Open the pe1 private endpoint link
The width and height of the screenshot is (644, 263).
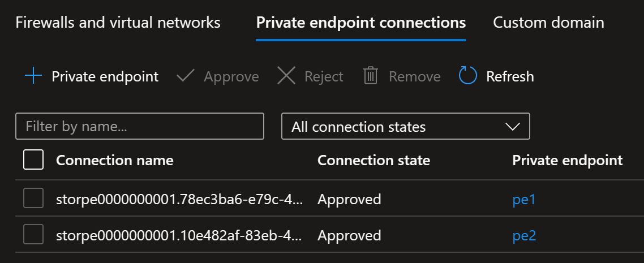tap(524, 200)
